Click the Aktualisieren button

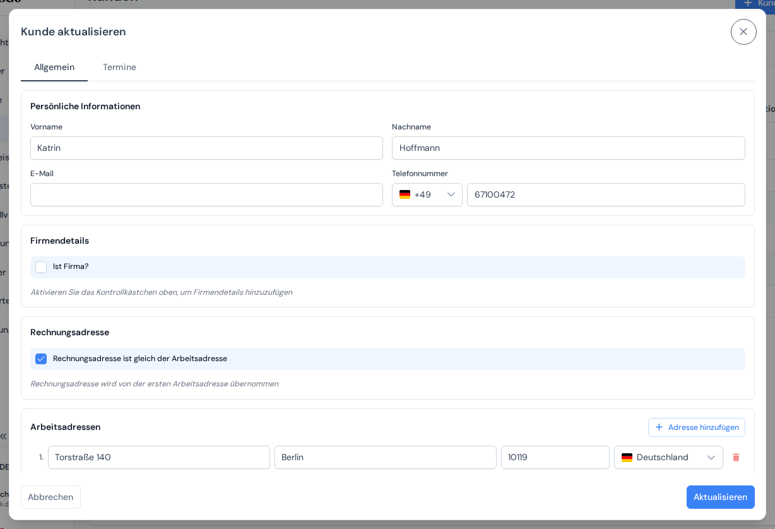tap(720, 497)
